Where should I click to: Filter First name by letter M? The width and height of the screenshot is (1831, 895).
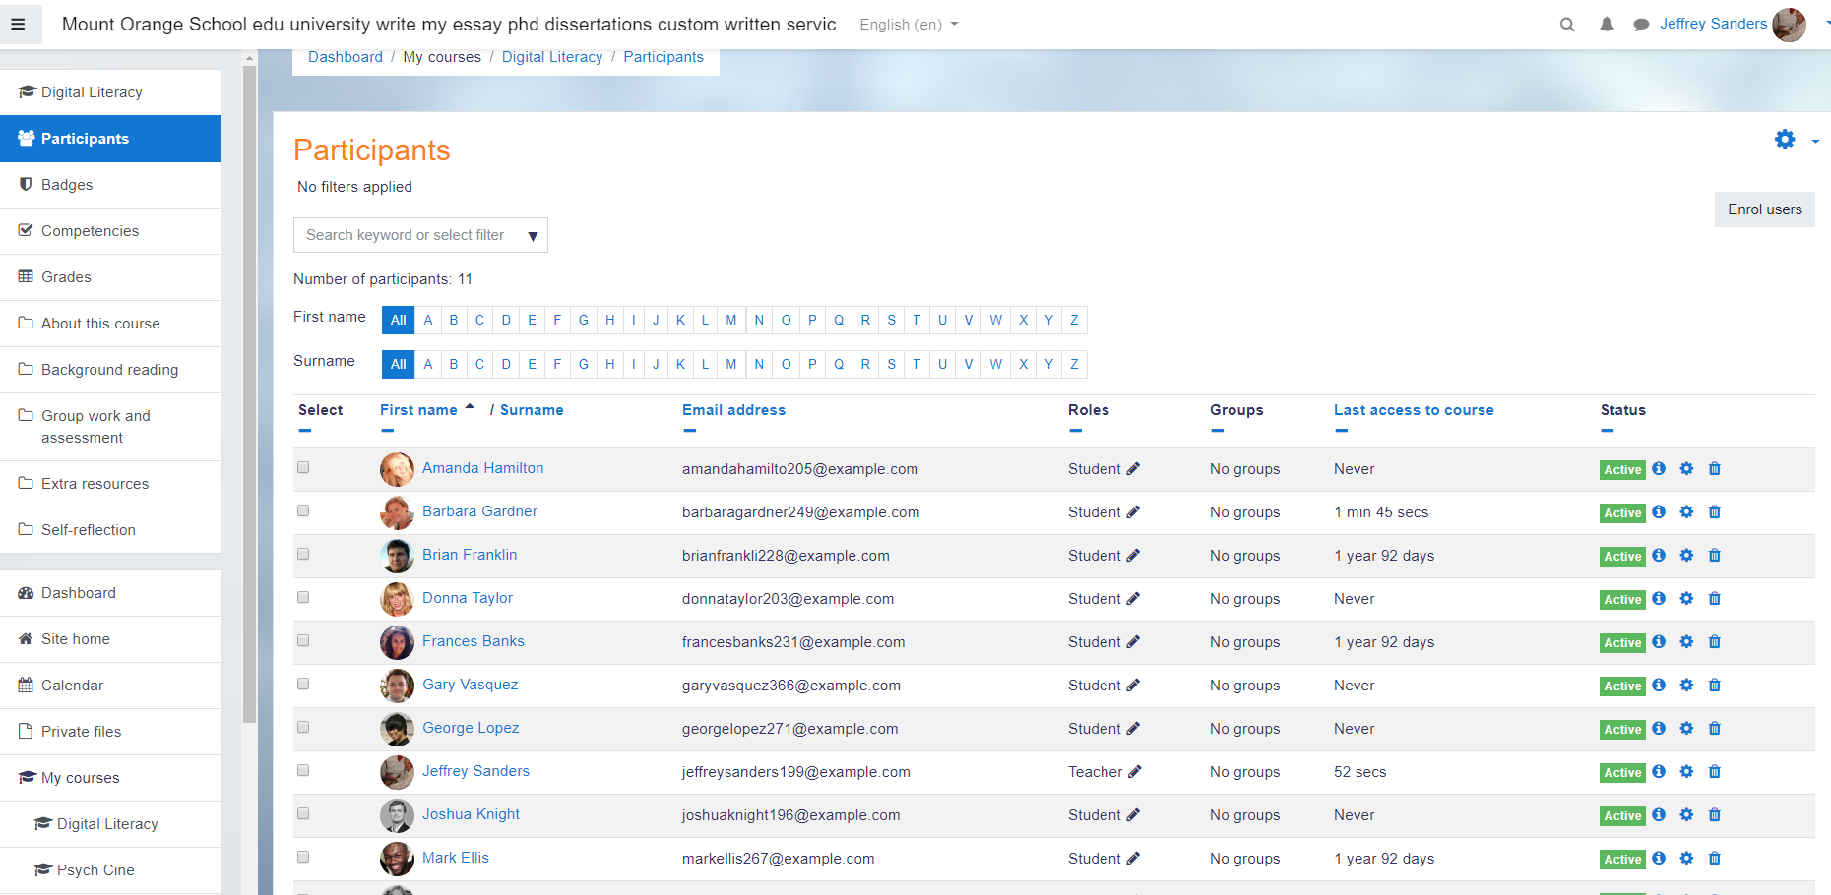pyautogui.click(x=731, y=321)
